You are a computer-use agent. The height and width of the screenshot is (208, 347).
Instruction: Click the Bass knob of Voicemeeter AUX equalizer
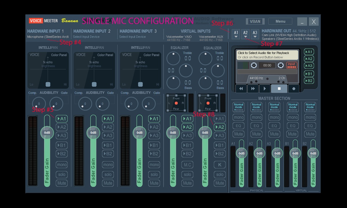click(205, 82)
